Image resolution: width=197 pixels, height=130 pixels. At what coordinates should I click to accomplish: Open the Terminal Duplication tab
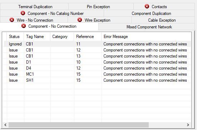coord(34,6)
